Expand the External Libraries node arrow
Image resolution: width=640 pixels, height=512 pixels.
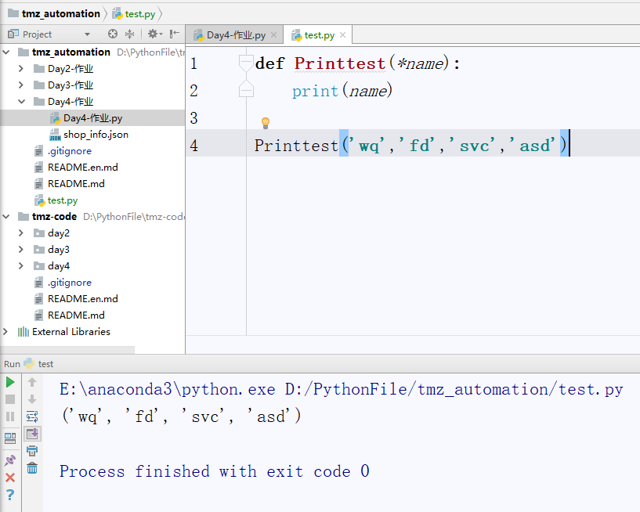[5, 332]
